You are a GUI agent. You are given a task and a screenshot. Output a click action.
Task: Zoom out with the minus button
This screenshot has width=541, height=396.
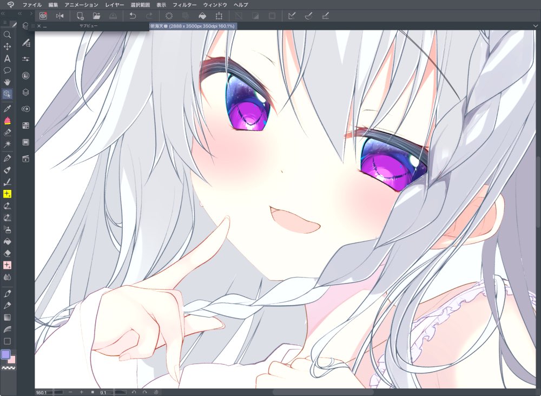click(x=70, y=392)
